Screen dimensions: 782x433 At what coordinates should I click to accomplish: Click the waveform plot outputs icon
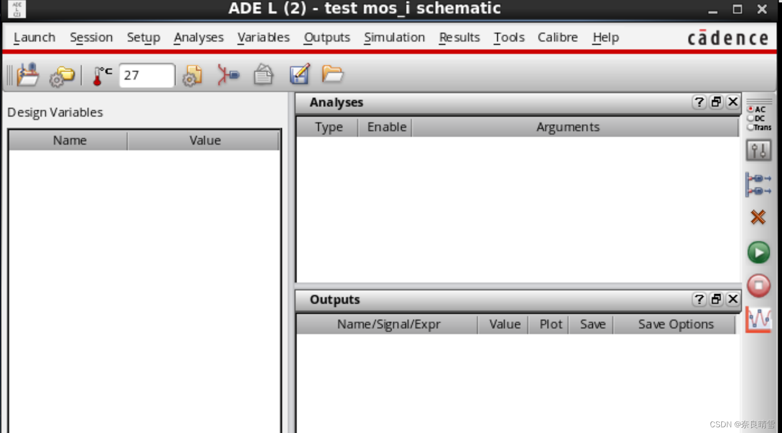click(x=759, y=319)
